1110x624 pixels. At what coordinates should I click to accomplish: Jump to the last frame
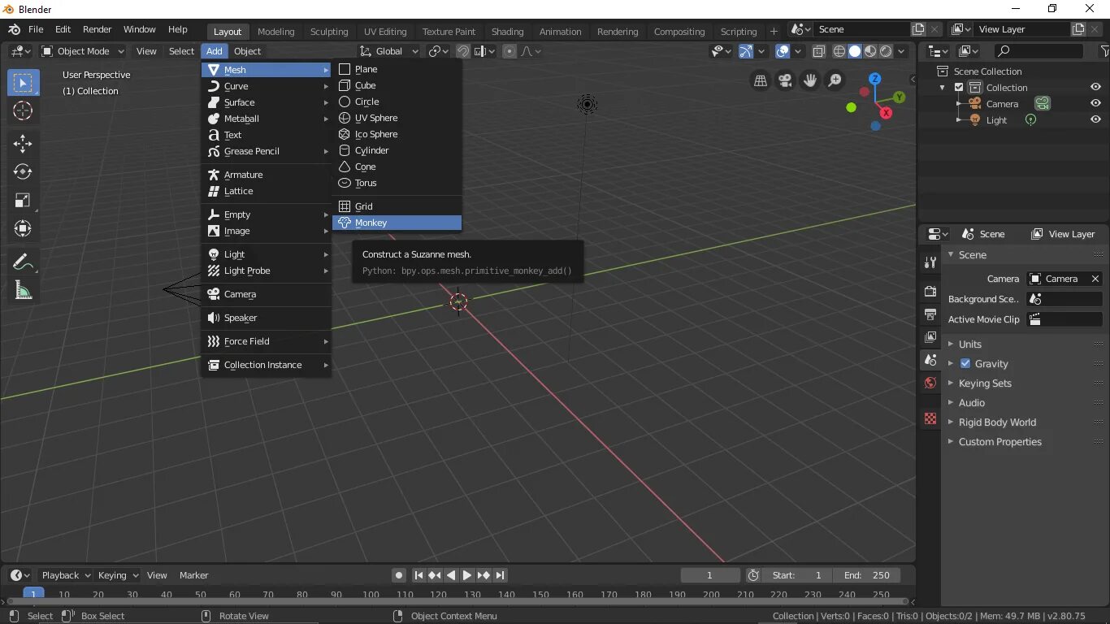501,575
